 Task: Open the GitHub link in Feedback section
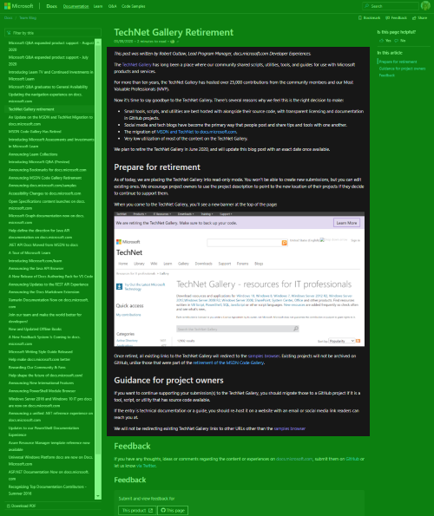coord(352,459)
